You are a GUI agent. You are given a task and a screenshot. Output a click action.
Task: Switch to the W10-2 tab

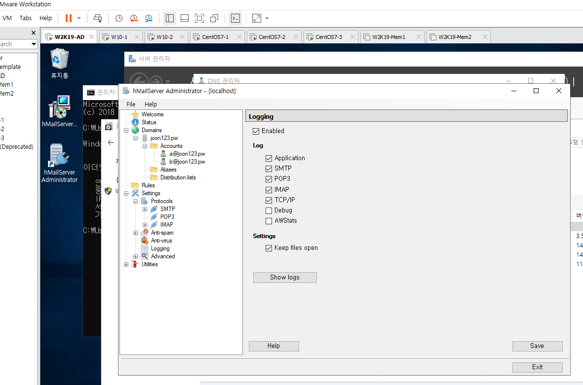pyautogui.click(x=165, y=37)
